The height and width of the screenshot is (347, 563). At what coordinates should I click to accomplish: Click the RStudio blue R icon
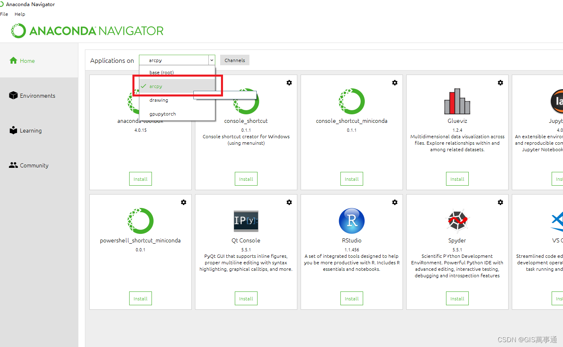tap(352, 221)
